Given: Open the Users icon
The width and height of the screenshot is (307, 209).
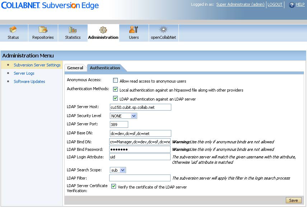Looking at the screenshot, I should (x=134, y=32).
